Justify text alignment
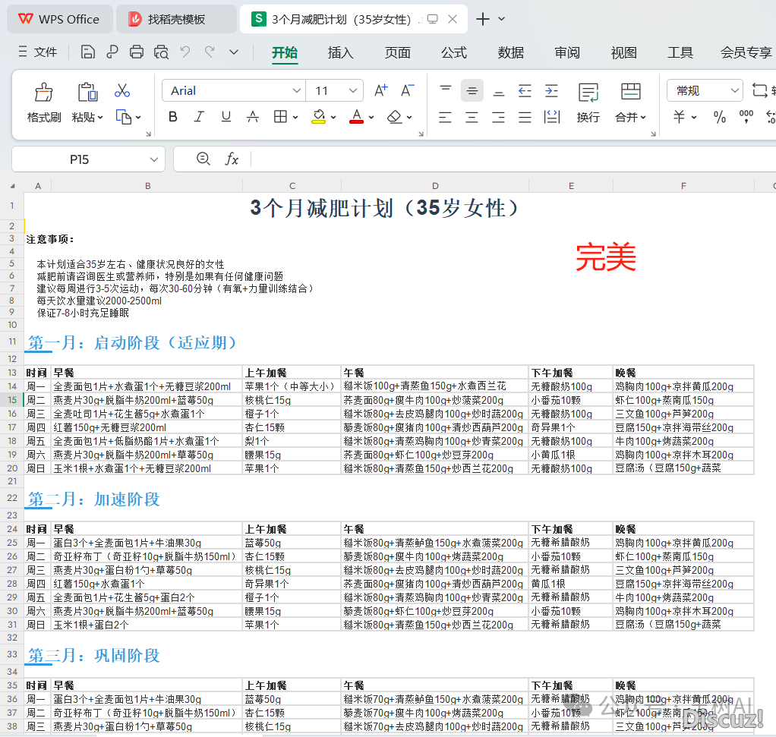Image resolution: width=776 pixels, height=737 pixels. point(525,117)
